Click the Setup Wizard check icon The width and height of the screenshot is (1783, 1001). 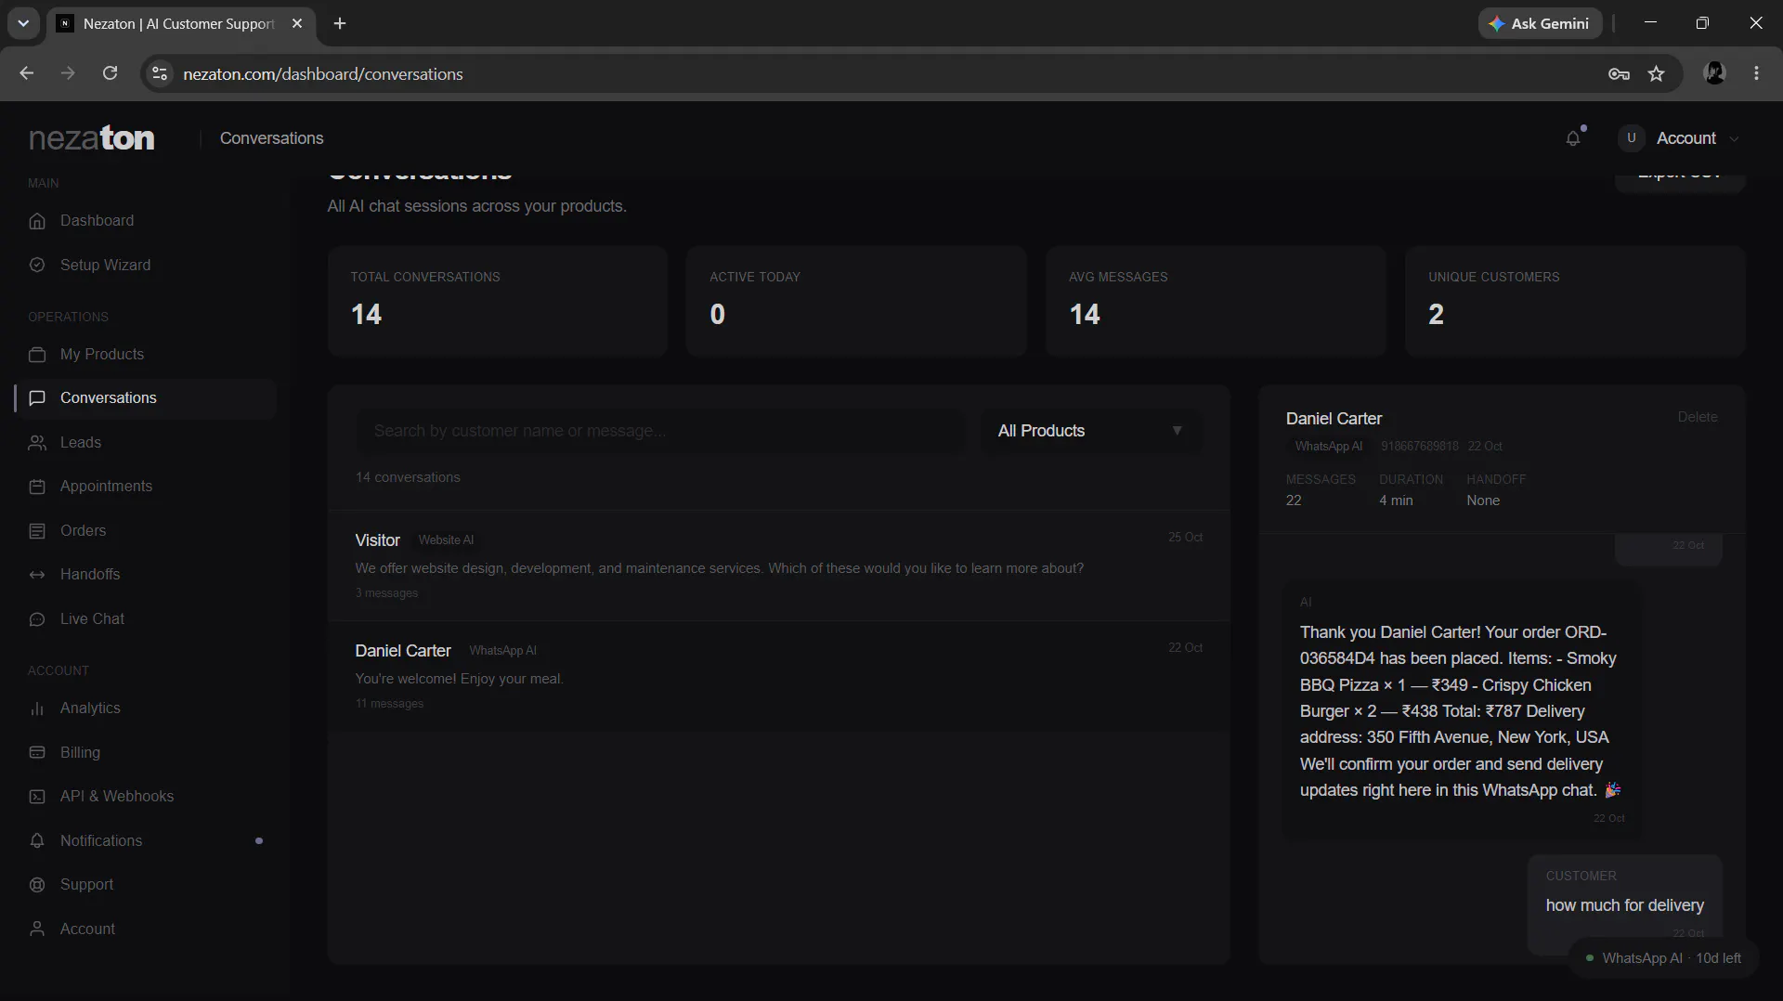[37, 266]
